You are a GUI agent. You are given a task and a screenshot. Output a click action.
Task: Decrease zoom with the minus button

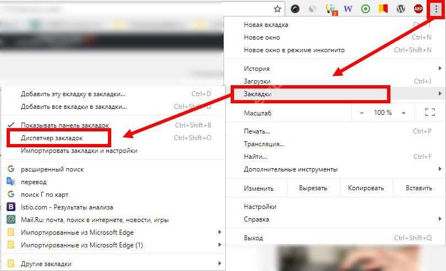[x=362, y=113]
